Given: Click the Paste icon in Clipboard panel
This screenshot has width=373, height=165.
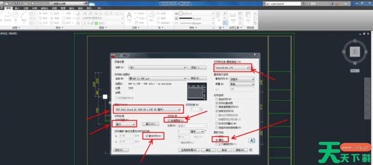Looking at the screenshot, I should point(248,15).
